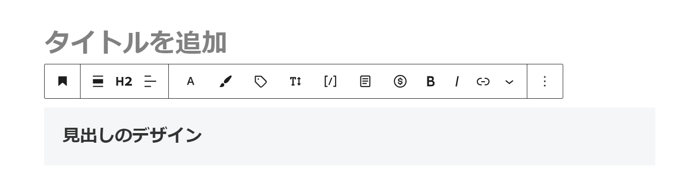Click the heading block type bookmark icon
The width and height of the screenshot is (700, 180).
click(62, 81)
